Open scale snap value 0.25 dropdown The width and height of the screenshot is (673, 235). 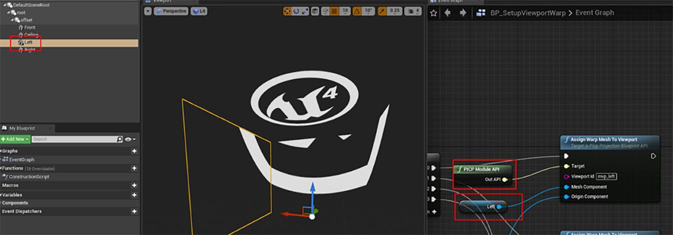395,11
